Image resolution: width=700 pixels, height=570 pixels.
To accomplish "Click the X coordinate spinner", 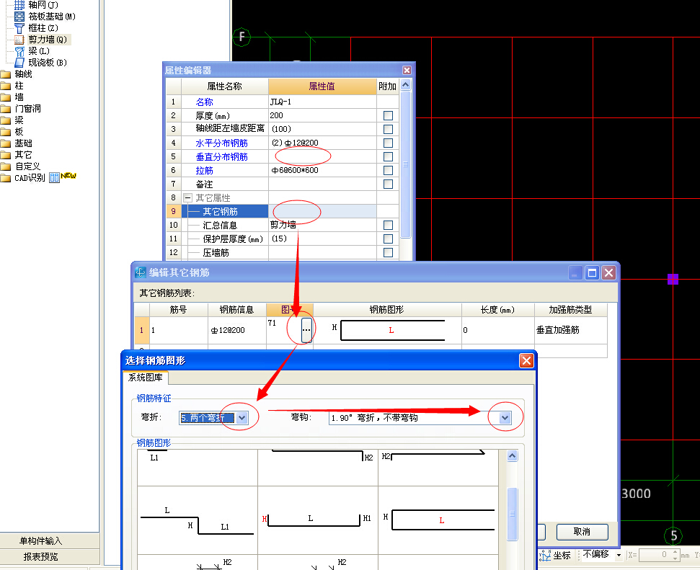I will coord(675,556).
